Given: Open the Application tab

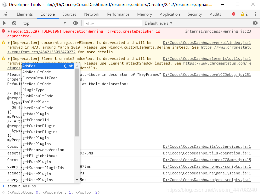Looking at the screenshot, I should click(x=170, y=14).
